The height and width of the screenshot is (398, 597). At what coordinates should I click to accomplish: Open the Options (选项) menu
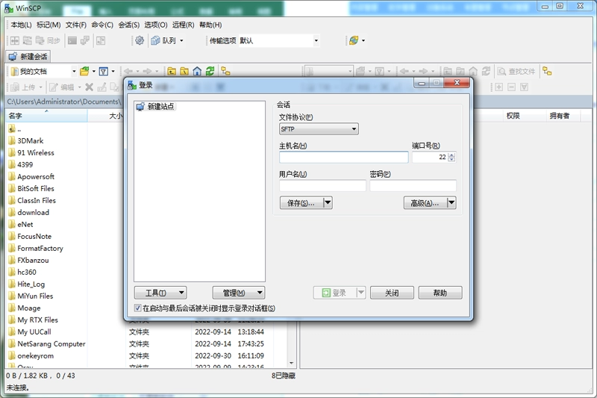coord(156,25)
